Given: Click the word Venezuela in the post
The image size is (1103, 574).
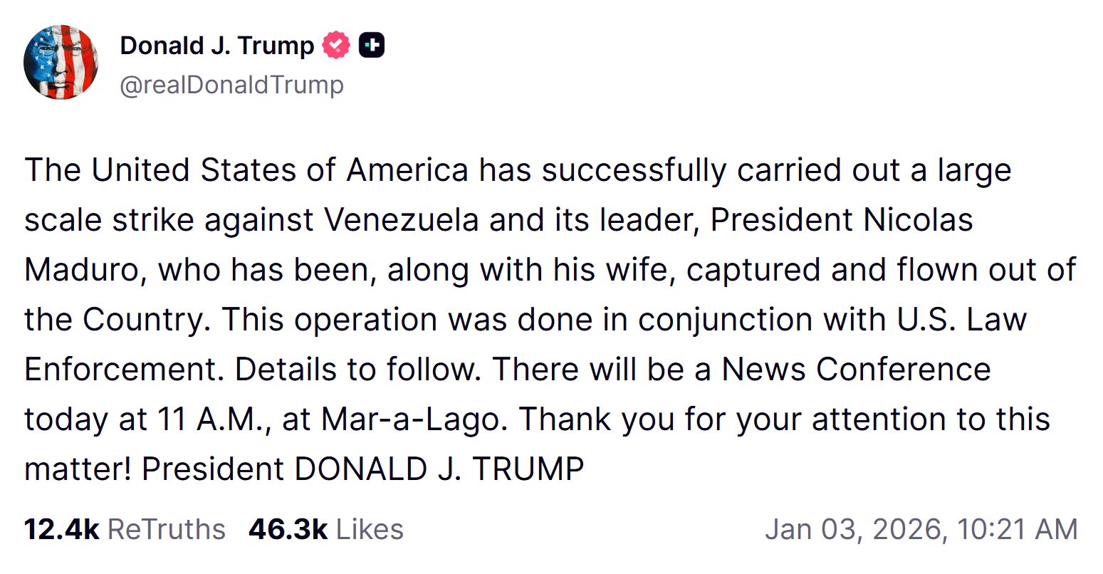Looking at the screenshot, I should [x=402, y=220].
